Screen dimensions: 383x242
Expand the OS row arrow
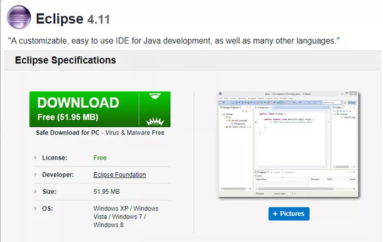coord(36,209)
